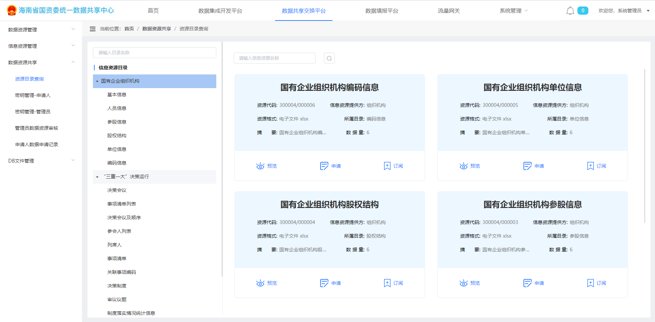Screen dimensions: 655x322
Task: Switch to 数据共享交换平台 tab
Action: [304, 11]
